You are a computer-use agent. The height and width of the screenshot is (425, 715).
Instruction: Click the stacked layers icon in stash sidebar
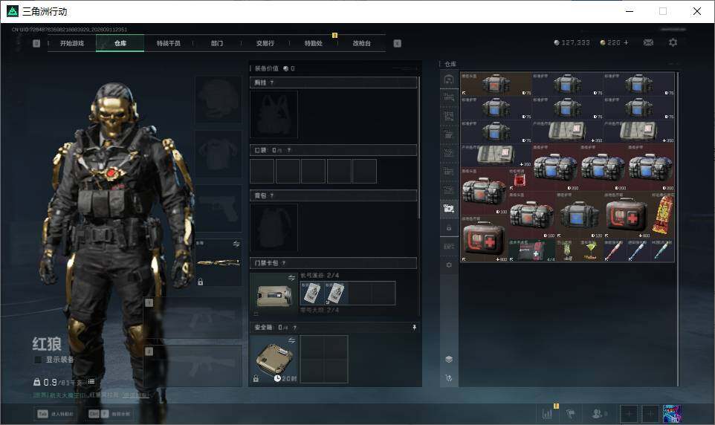tap(449, 360)
